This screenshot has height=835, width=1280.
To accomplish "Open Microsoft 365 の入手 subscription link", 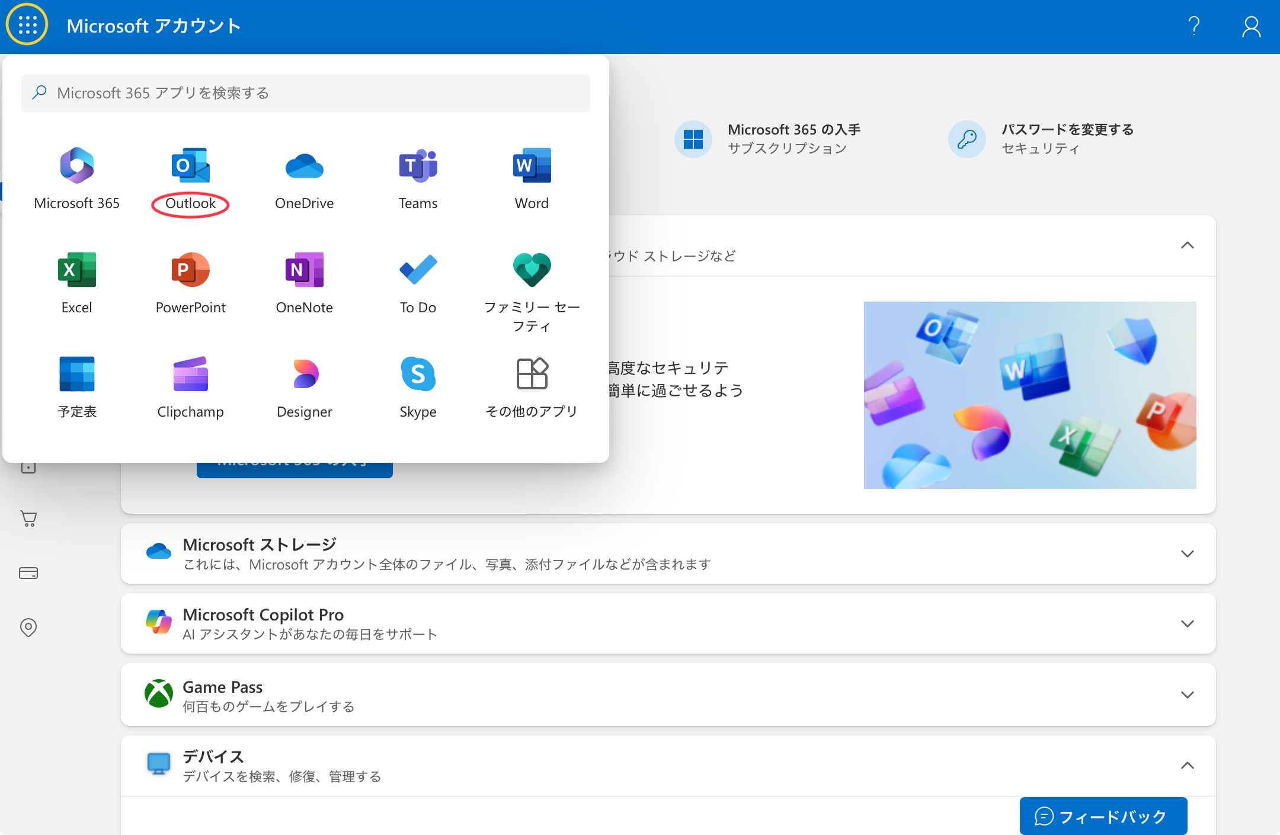I will [x=768, y=139].
